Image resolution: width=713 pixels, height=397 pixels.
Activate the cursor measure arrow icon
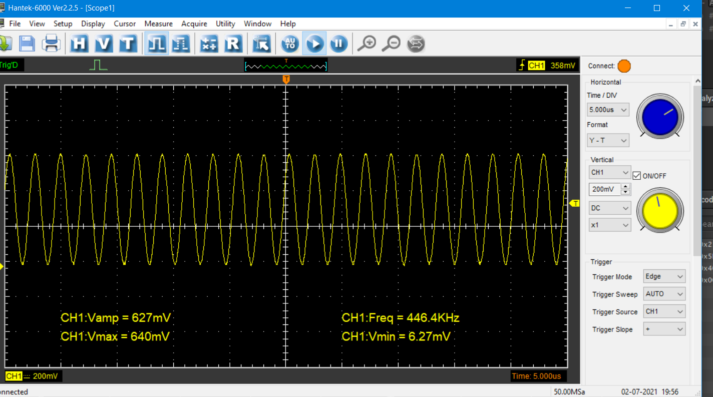pyautogui.click(x=261, y=44)
